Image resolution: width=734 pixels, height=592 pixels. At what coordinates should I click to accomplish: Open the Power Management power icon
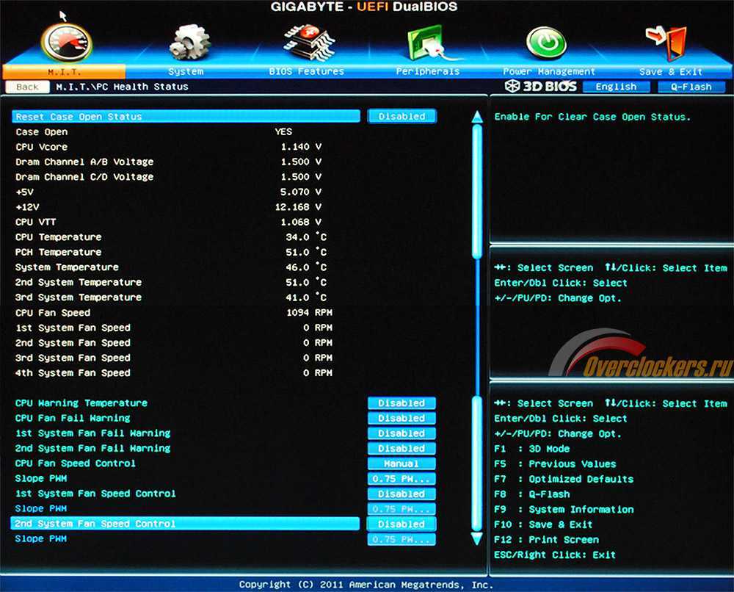(546, 43)
